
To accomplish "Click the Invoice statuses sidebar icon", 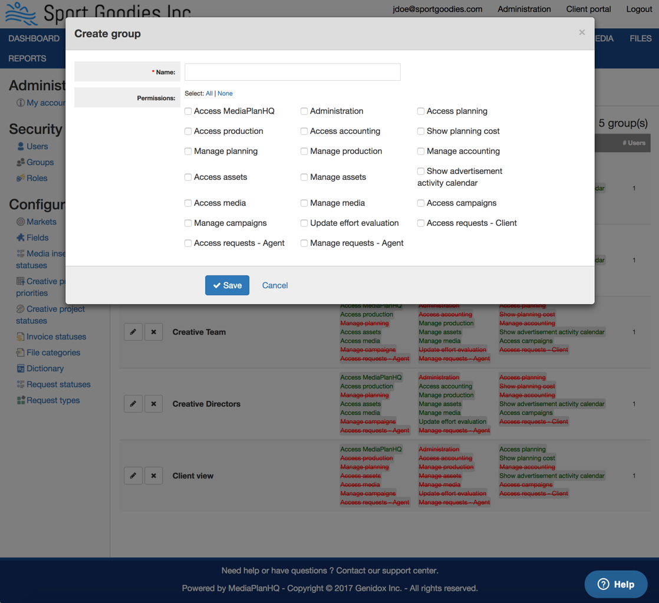I will coord(21,337).
